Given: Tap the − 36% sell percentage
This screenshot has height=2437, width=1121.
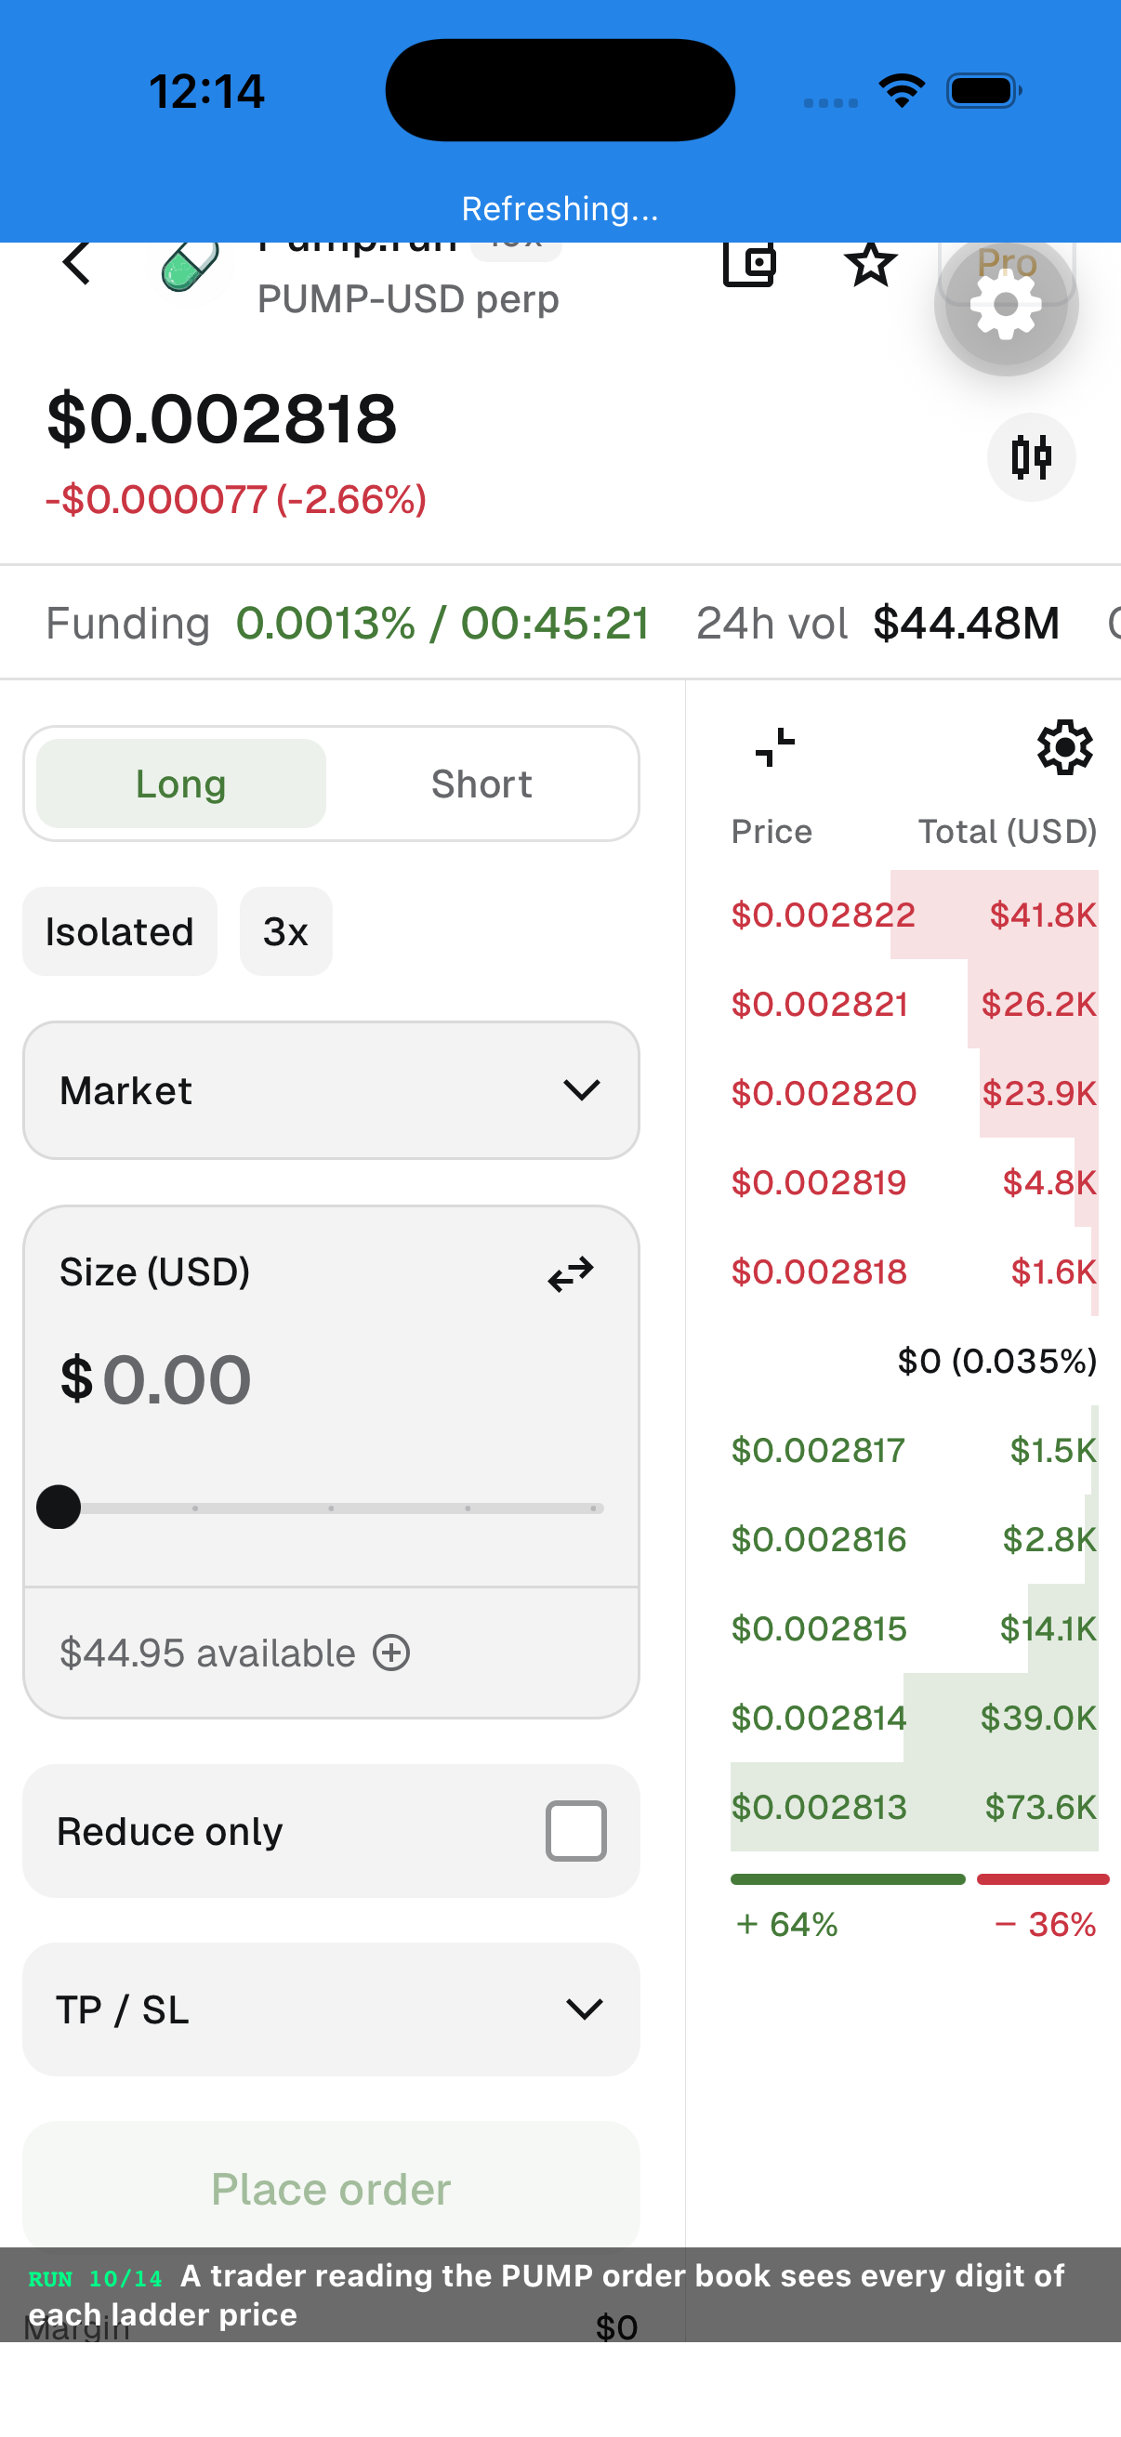Looking at the screenshot, I should coord(1046,1923).
